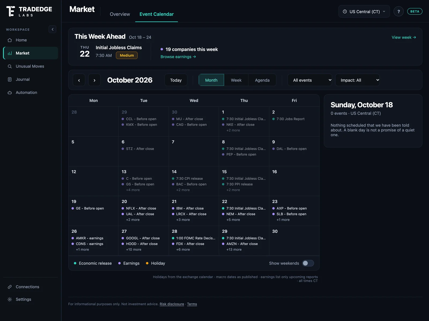Click the Medium impact badge

point(127,56)
